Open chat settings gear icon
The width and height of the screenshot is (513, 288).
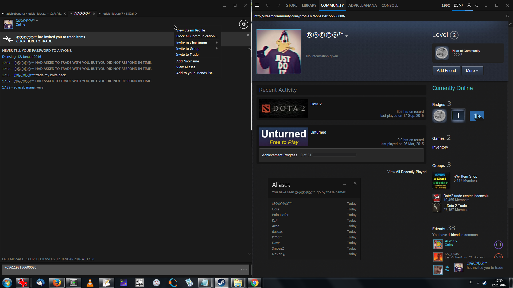(x=243, y=24)
